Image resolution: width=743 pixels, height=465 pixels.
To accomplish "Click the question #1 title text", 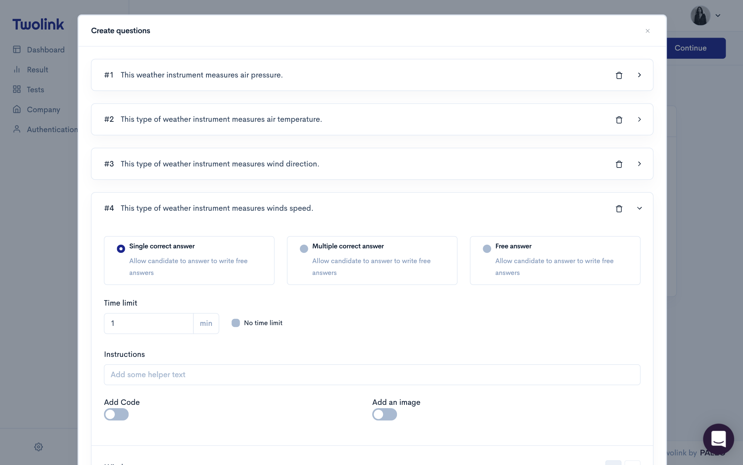I will click(x=202, y=75).
